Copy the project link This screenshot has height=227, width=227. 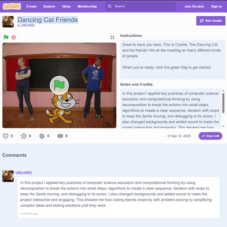coord(210,136)
